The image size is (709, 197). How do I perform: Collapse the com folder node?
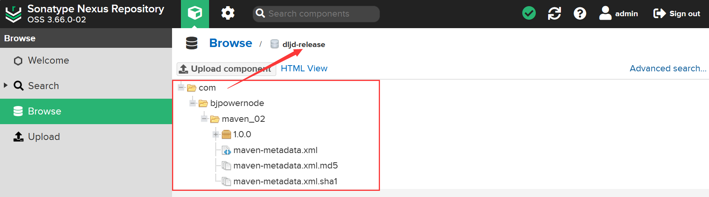click(x=181, y=88)
